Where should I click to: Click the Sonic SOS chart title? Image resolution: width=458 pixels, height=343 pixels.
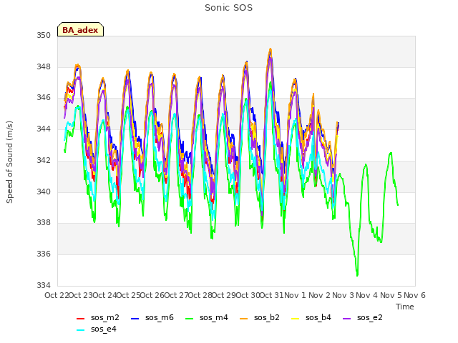[x=228, y=8]
